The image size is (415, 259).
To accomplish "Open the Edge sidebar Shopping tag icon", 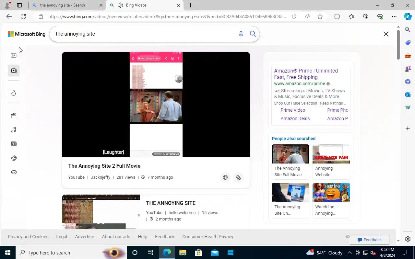I will click(408, 43).
